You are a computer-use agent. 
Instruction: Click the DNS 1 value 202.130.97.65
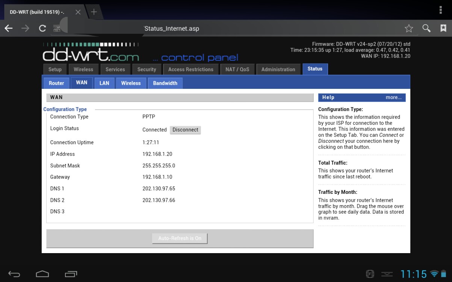[159, 189]
